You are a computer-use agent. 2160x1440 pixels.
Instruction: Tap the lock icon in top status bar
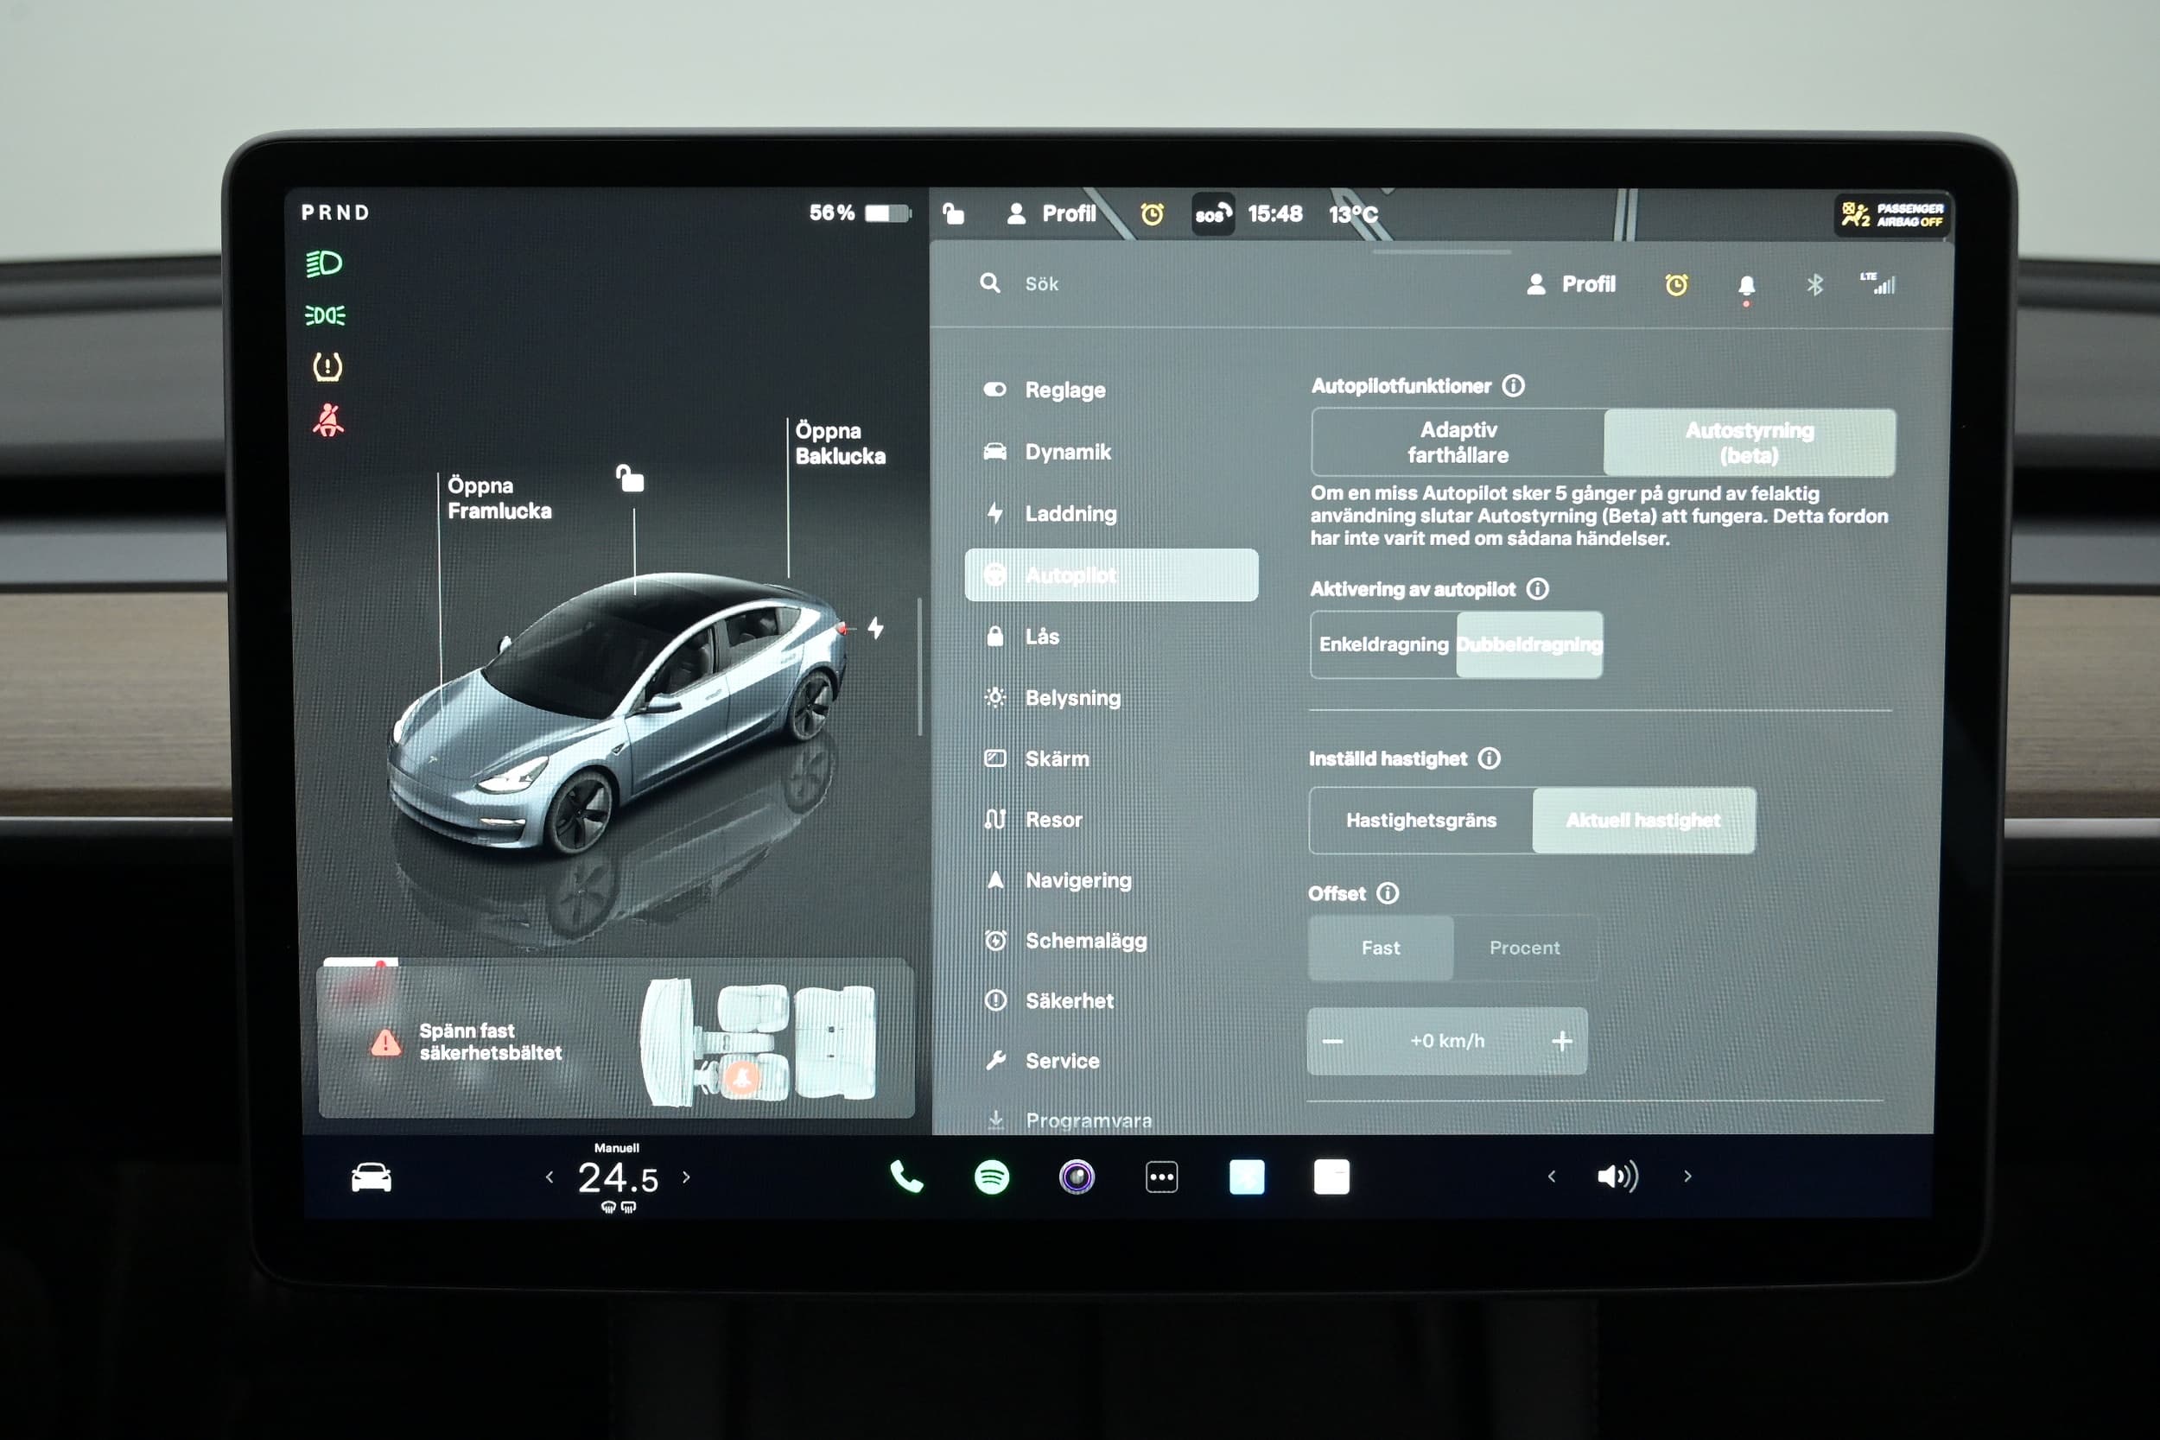tap(953, 214)
